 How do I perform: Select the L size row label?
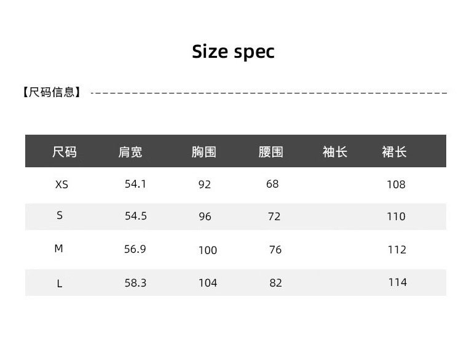coord(60,284)
